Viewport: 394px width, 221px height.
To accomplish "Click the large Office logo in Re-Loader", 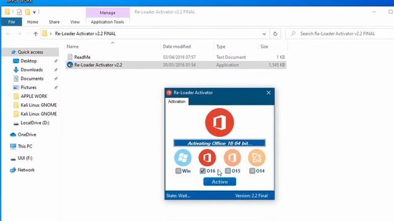I will point(219,123).
